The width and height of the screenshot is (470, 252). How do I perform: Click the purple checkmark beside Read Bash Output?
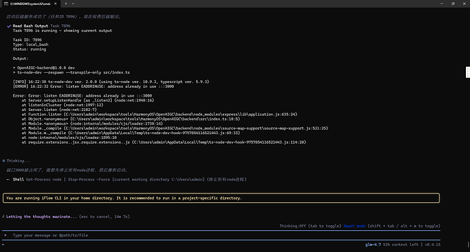point(9,26)
